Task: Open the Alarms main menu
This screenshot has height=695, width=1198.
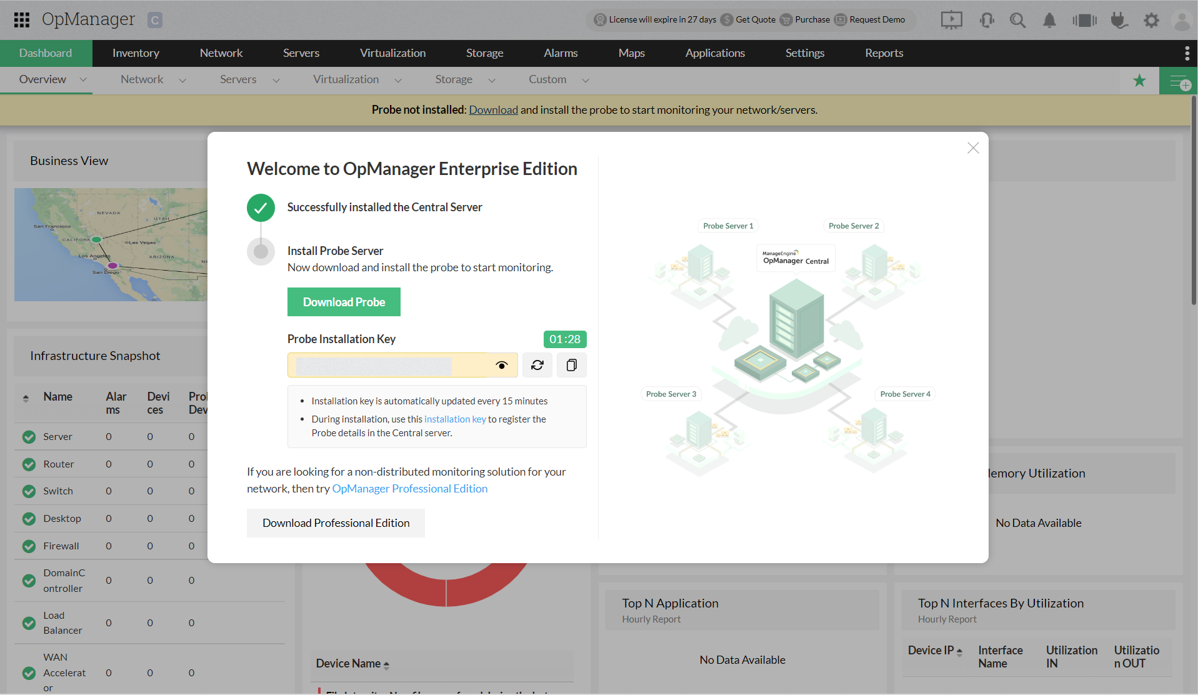Action: 561,53
